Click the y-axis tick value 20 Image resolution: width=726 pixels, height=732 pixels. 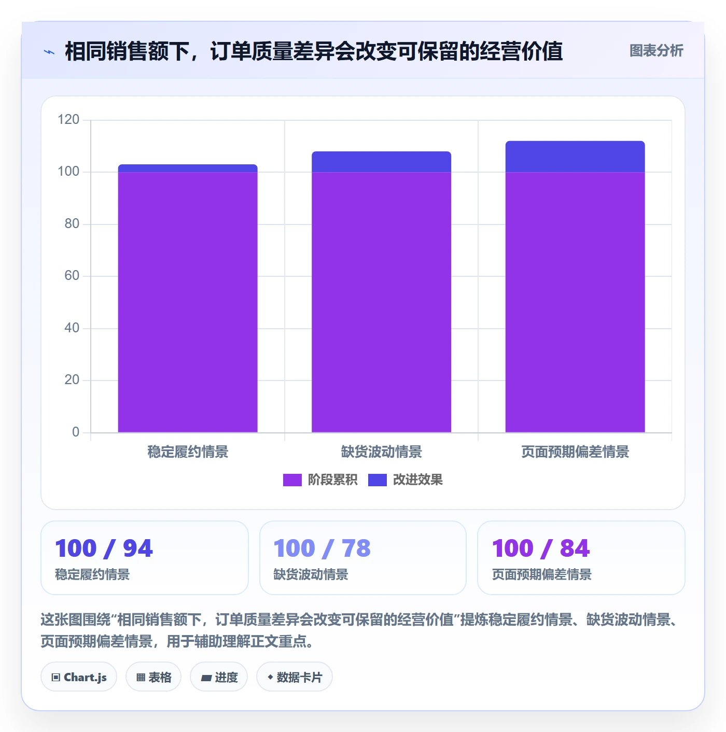[x=72, y=380]
